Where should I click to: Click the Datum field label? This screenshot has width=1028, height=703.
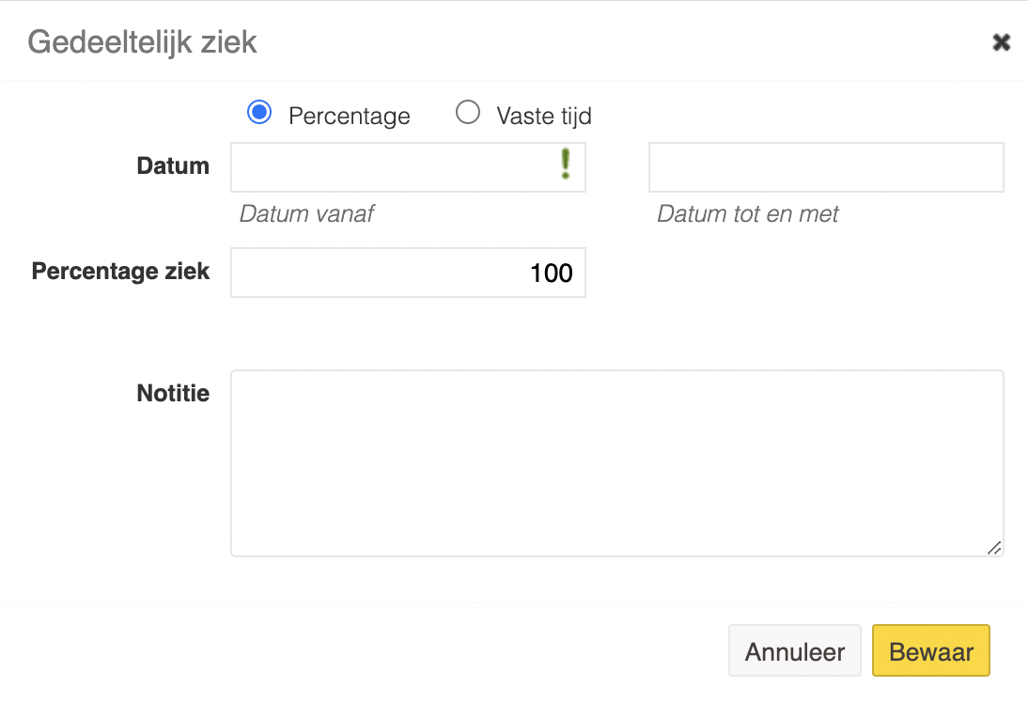click(173, 166)
